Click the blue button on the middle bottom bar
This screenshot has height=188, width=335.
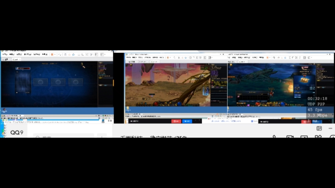click(x=187, y=121)
